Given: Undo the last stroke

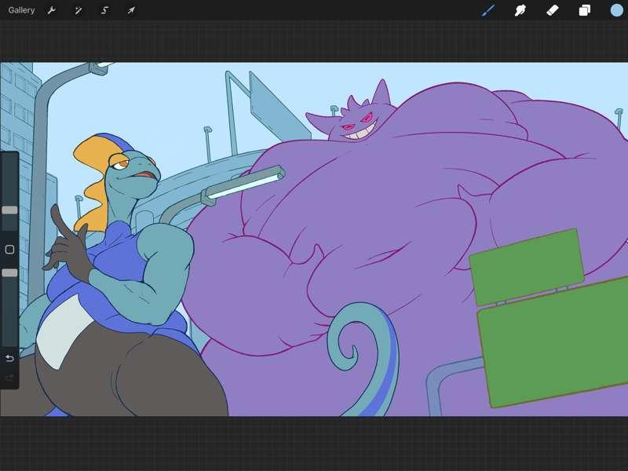Looking at the screenshot, I should click(9, 358).
